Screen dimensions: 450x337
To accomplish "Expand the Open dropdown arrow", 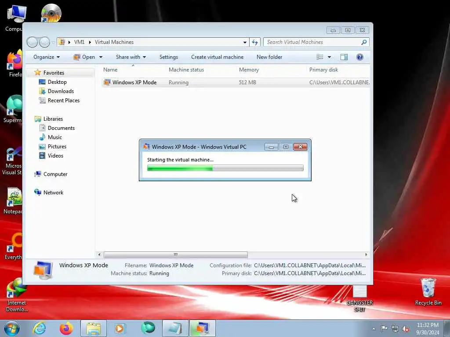I will click(101, 57).
